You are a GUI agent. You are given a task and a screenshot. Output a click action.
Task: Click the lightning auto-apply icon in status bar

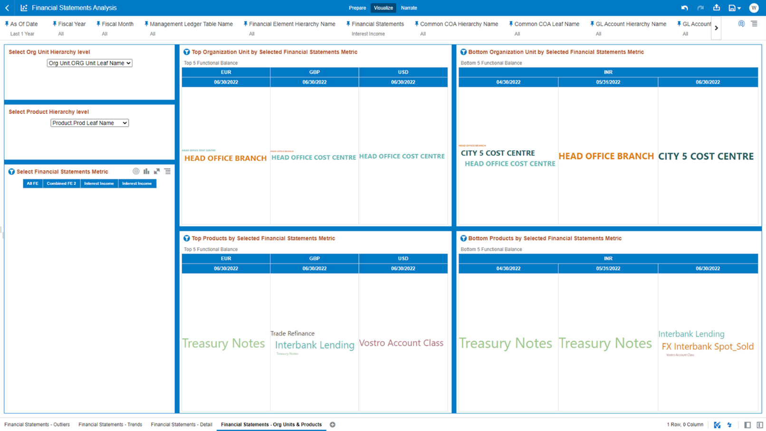pyautogui.click(x=729, y=425)
